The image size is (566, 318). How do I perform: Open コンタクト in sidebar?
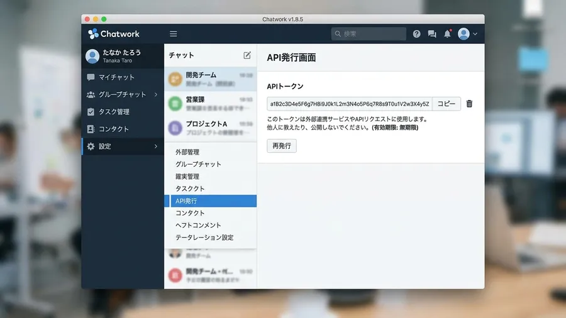pyautogui.click(x=123, y=129)
